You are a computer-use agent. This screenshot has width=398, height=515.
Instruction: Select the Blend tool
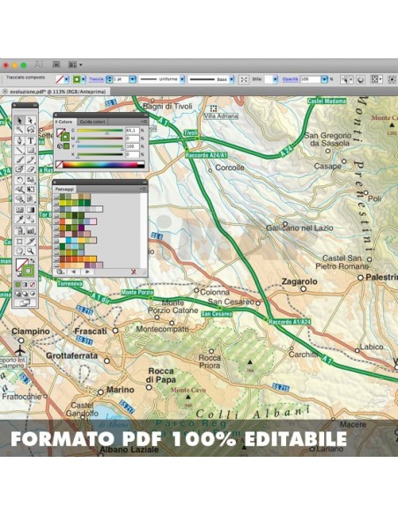31,219
